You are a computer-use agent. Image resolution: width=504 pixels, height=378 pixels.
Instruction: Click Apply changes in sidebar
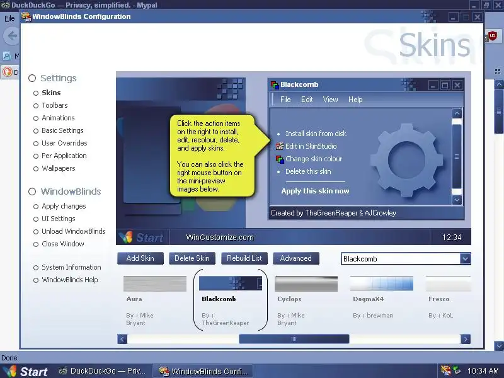click(64, 206)
